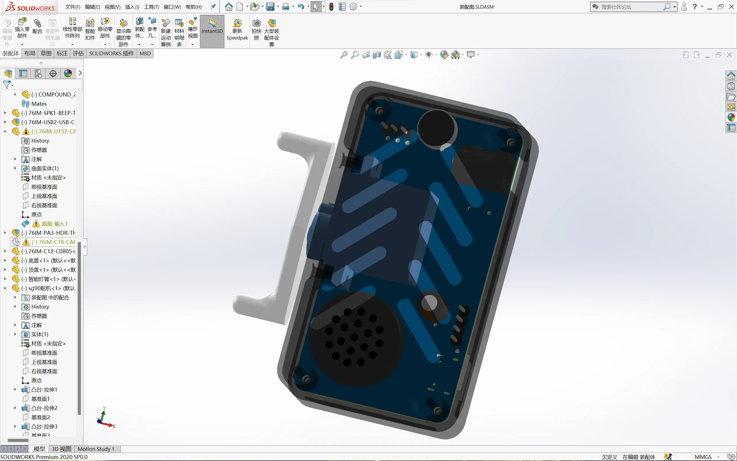Switch to 草图 ribbon tab
The width and height of the screenshot is (737, 461).
click(46, 53)
